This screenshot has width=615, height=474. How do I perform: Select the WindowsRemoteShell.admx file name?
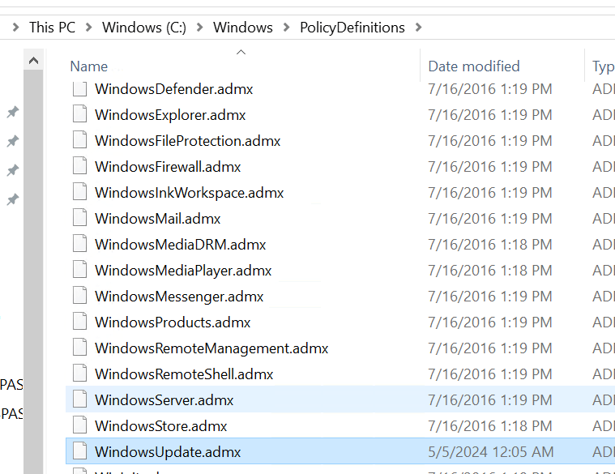coord(184,374)
